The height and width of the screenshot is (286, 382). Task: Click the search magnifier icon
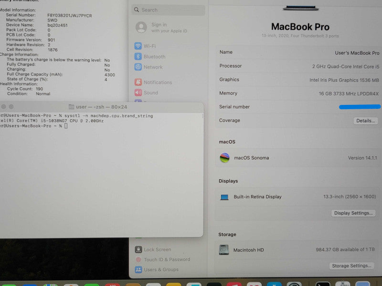pos(137,10)
